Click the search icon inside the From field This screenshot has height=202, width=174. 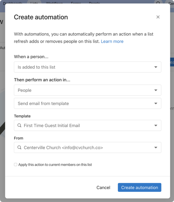click(20, 147)
